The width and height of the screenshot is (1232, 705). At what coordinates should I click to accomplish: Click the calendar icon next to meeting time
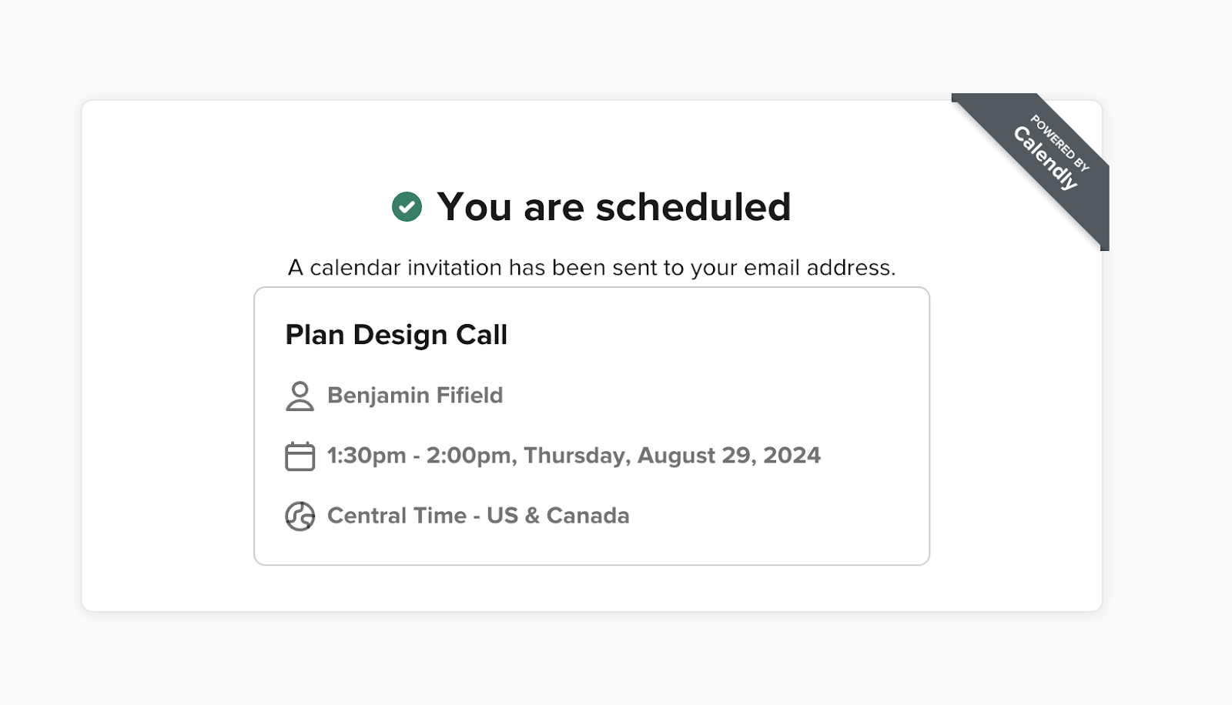coord(301,455)
